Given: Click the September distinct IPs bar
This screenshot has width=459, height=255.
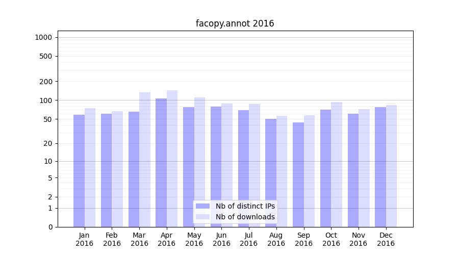Looking at the screenshot, I should (298, 174).
